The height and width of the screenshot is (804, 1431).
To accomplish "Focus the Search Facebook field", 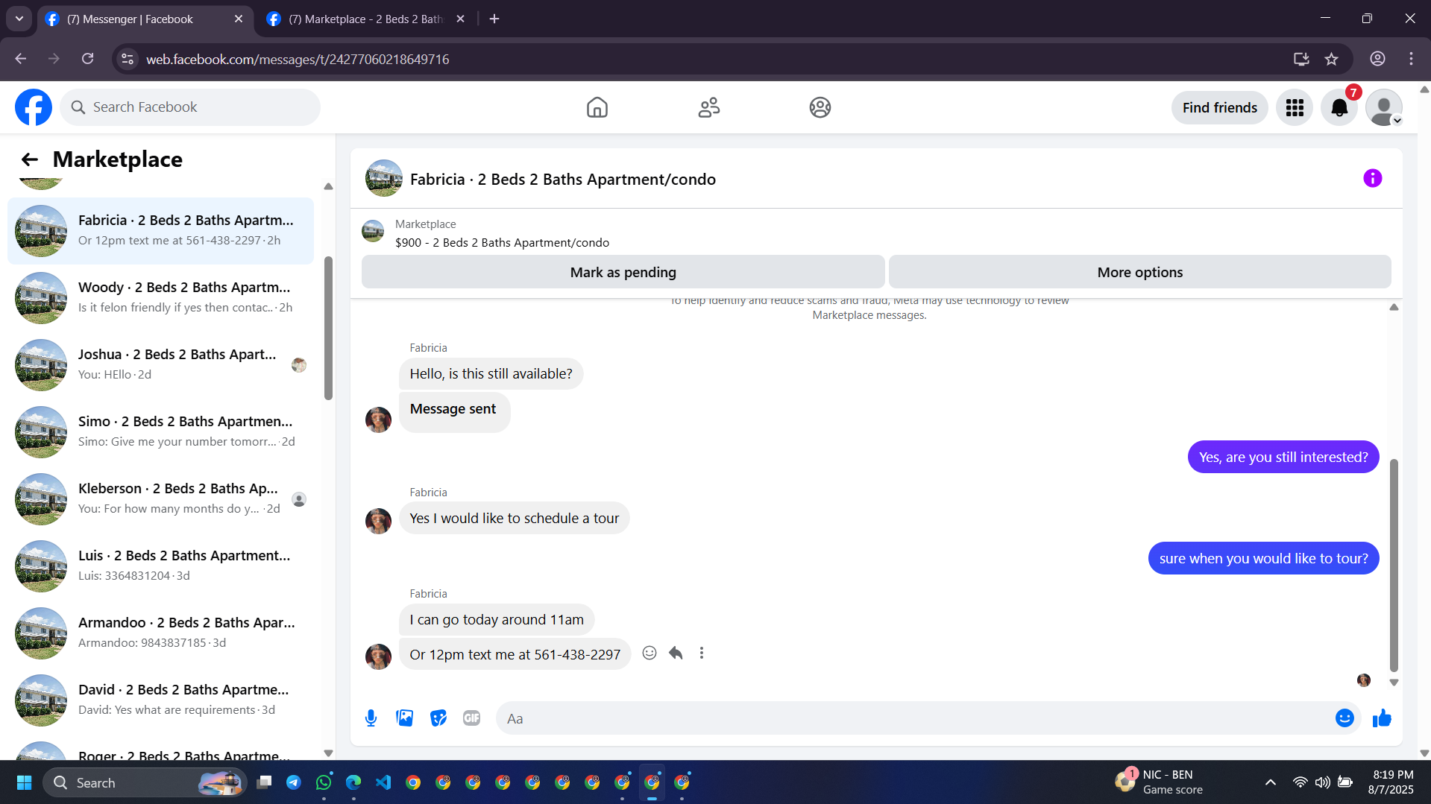I will (x=190, y=107).
